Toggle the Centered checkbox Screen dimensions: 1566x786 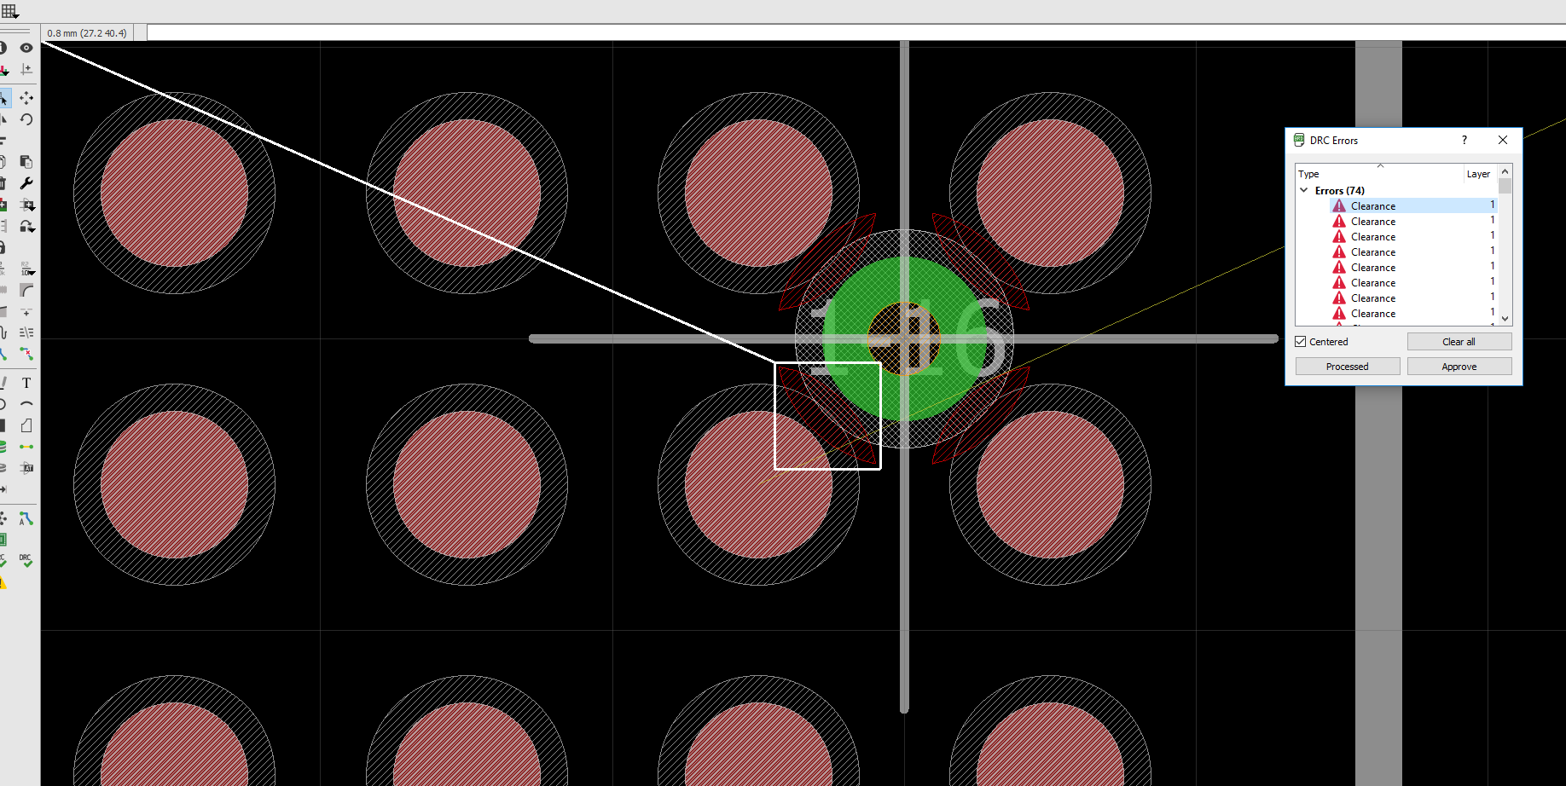(x=1301, y=341)
